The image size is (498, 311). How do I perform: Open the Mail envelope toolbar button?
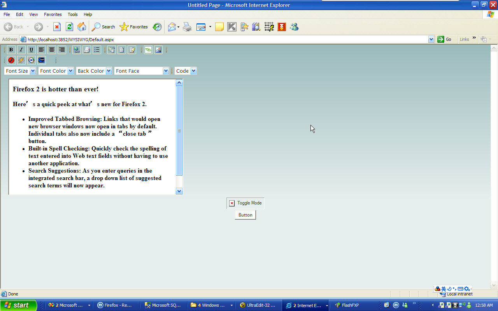172,27
